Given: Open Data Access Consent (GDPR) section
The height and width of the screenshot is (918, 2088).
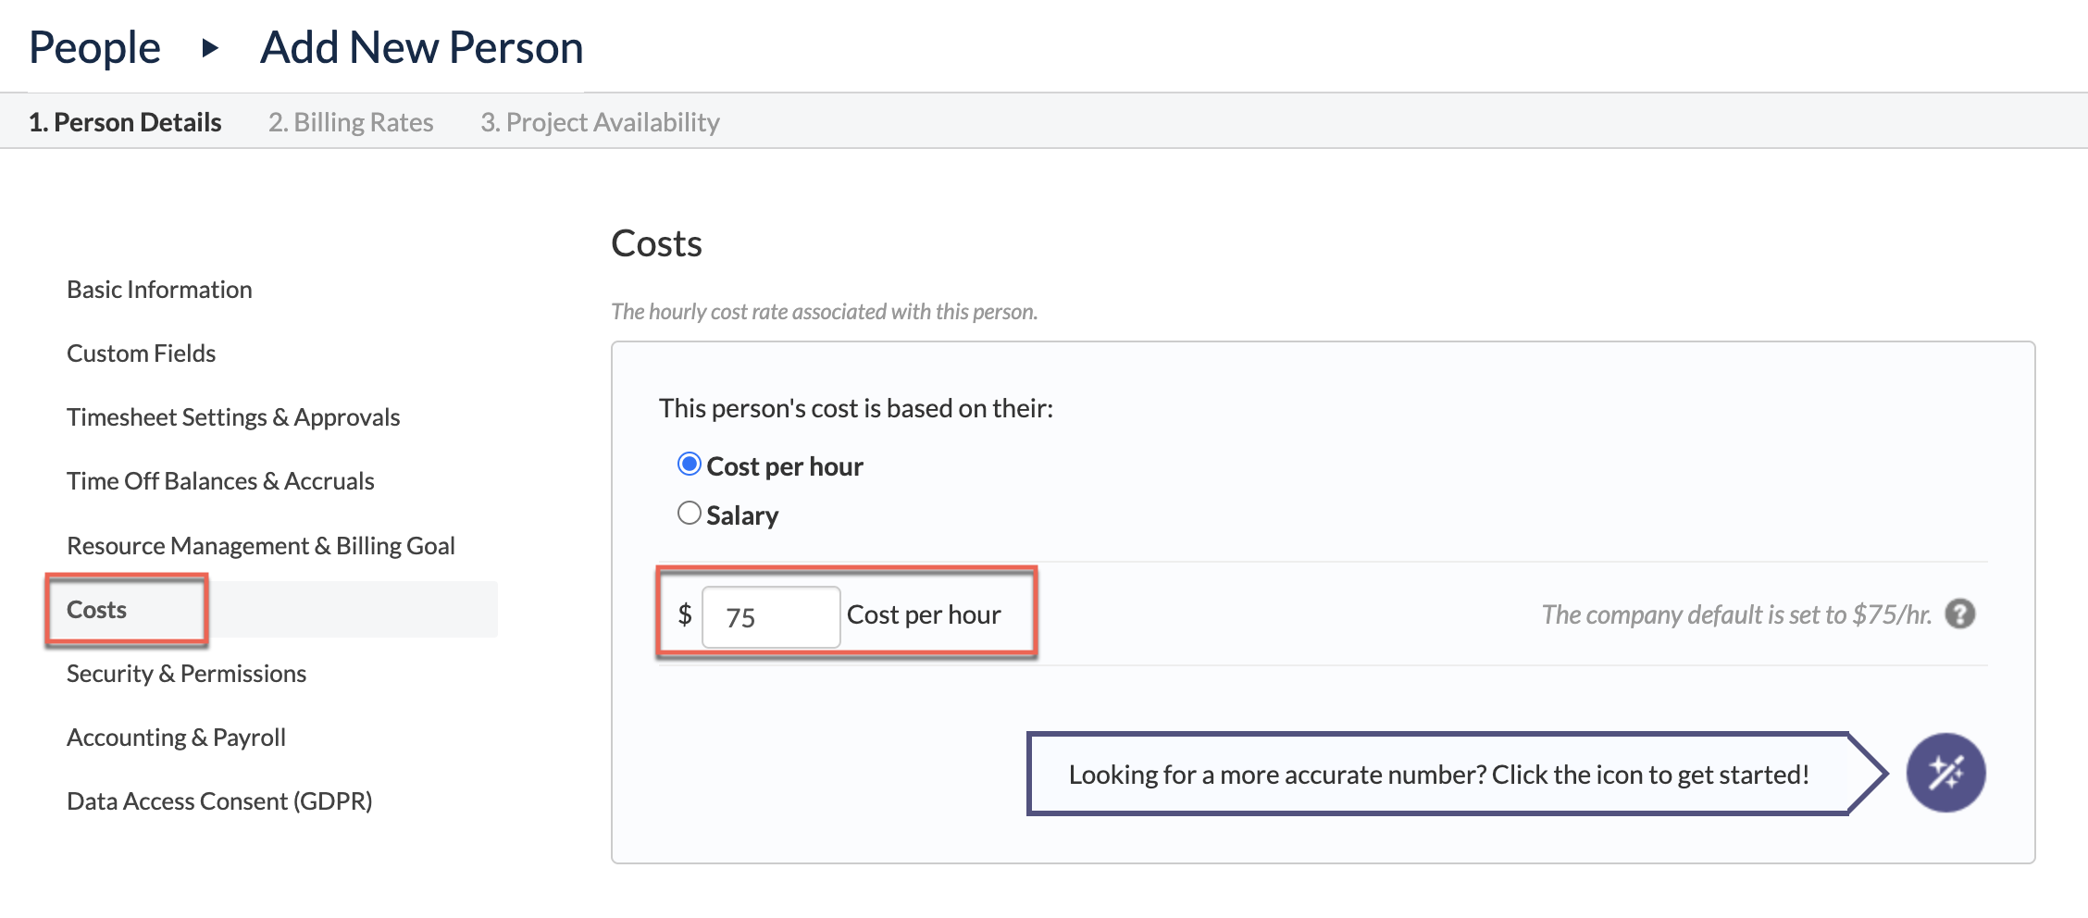Looking at the screenshot, I should click(x=219, y=801).
